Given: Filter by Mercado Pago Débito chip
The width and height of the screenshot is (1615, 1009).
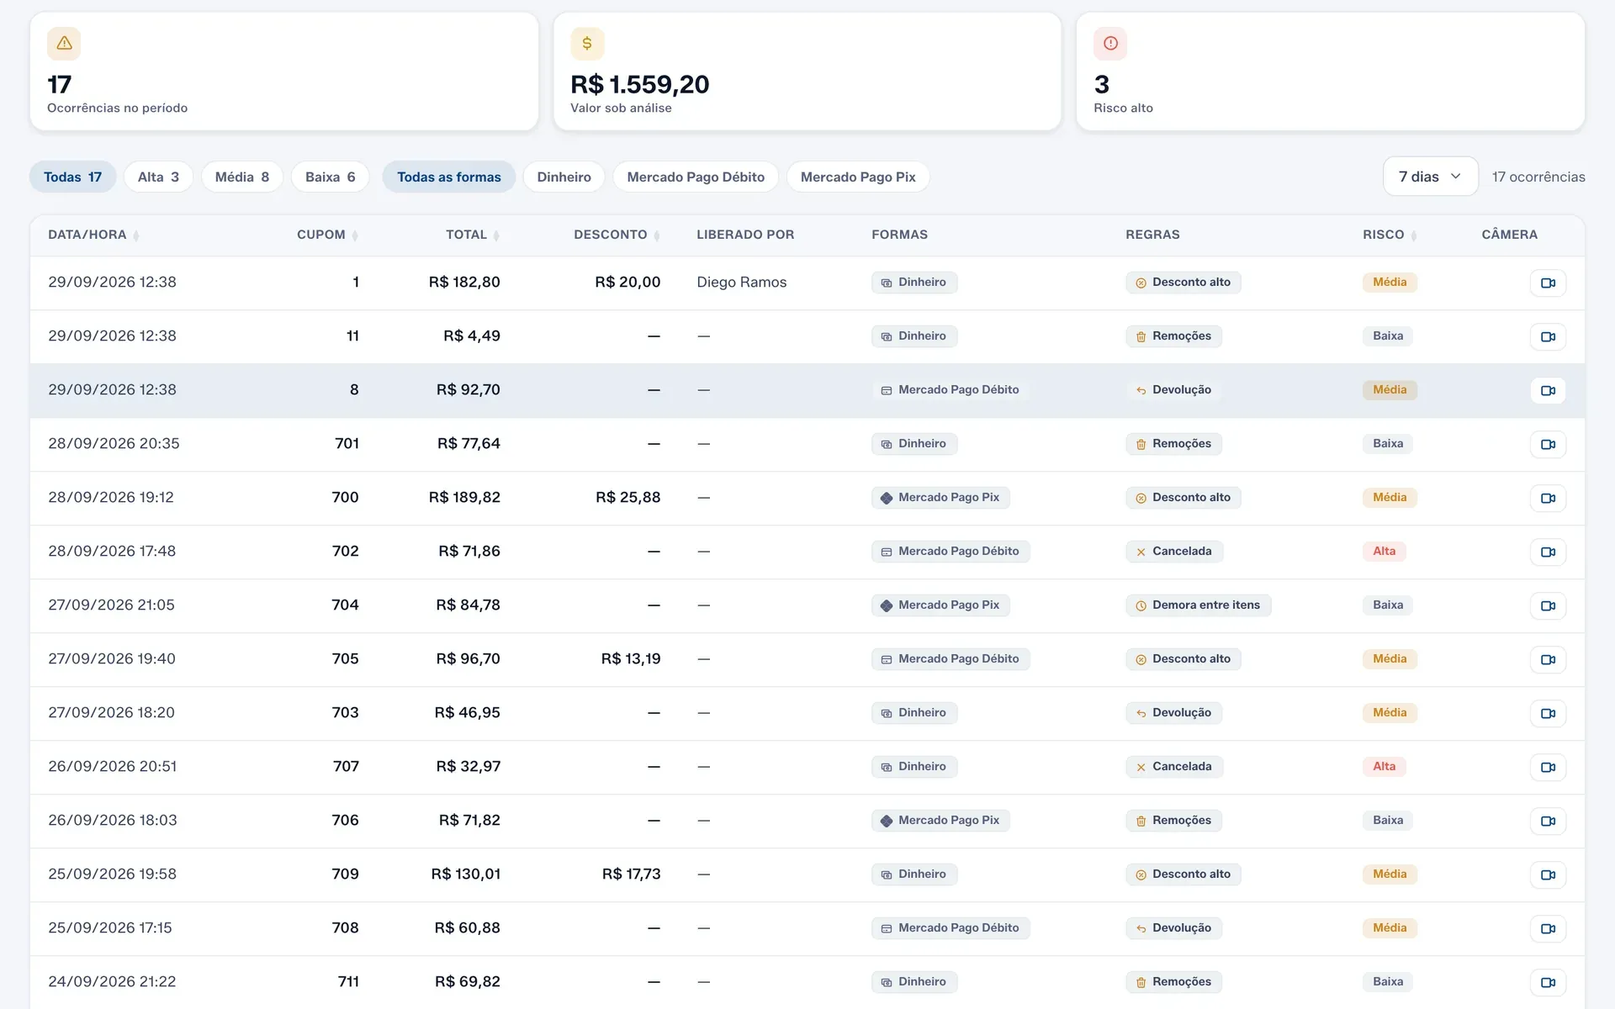Looking at the screenshot, I should 696,177.
